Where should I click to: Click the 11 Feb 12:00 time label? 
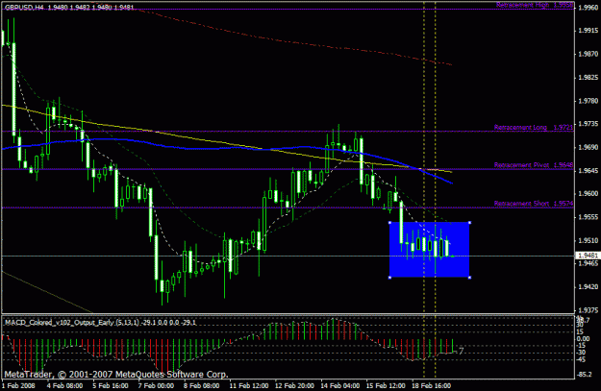pyautogui.click(x=249, y=385)
